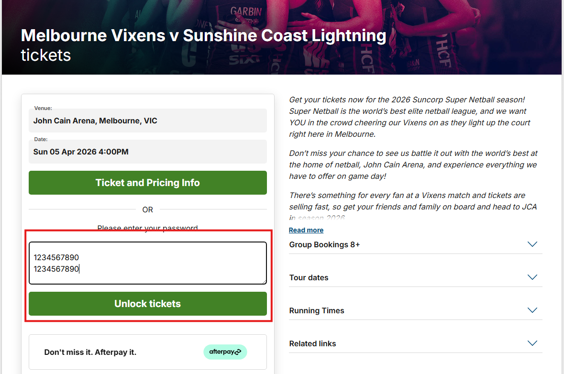564x374 pixels.
Task: Click the Afterpay logo badge
Action: pyautogui.click(x=225, y=352)
